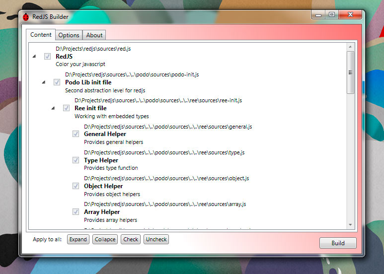Click the RedJS Builder window title

coord(51,17)
